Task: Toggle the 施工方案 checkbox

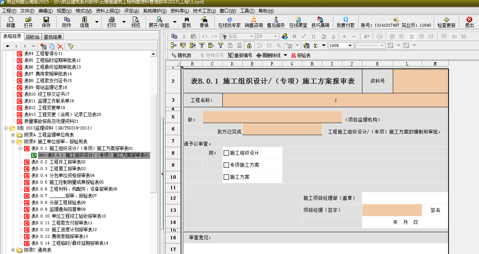Action: point(226,177)
